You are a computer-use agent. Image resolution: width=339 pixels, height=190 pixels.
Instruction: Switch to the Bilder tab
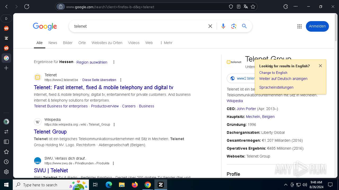tap(68, 43)
